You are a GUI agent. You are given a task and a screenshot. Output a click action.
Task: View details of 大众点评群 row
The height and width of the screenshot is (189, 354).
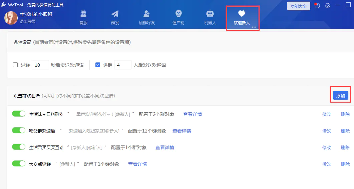[137, 164]
